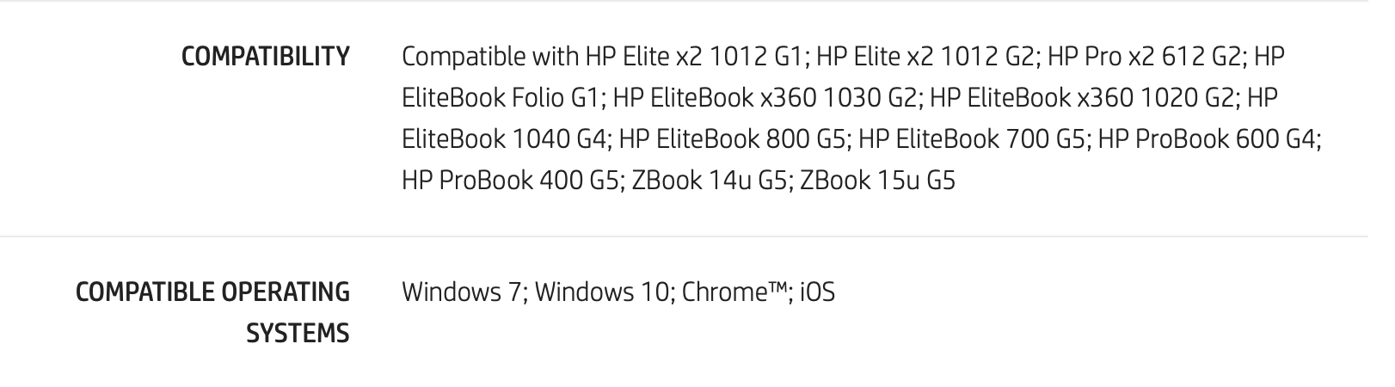Click the ZBook 14u G5 entry
The width and height of the screenshot is (1395, 387).
[709, 181]
